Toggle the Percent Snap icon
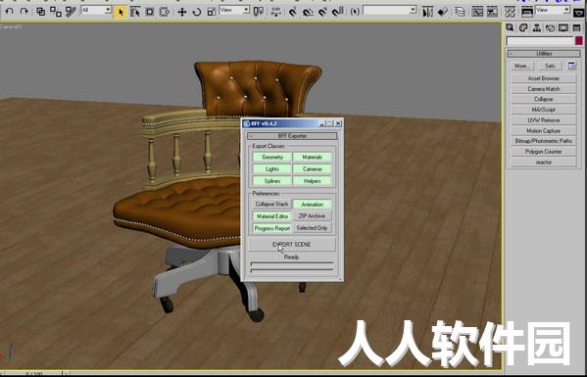 click(322, 12)
